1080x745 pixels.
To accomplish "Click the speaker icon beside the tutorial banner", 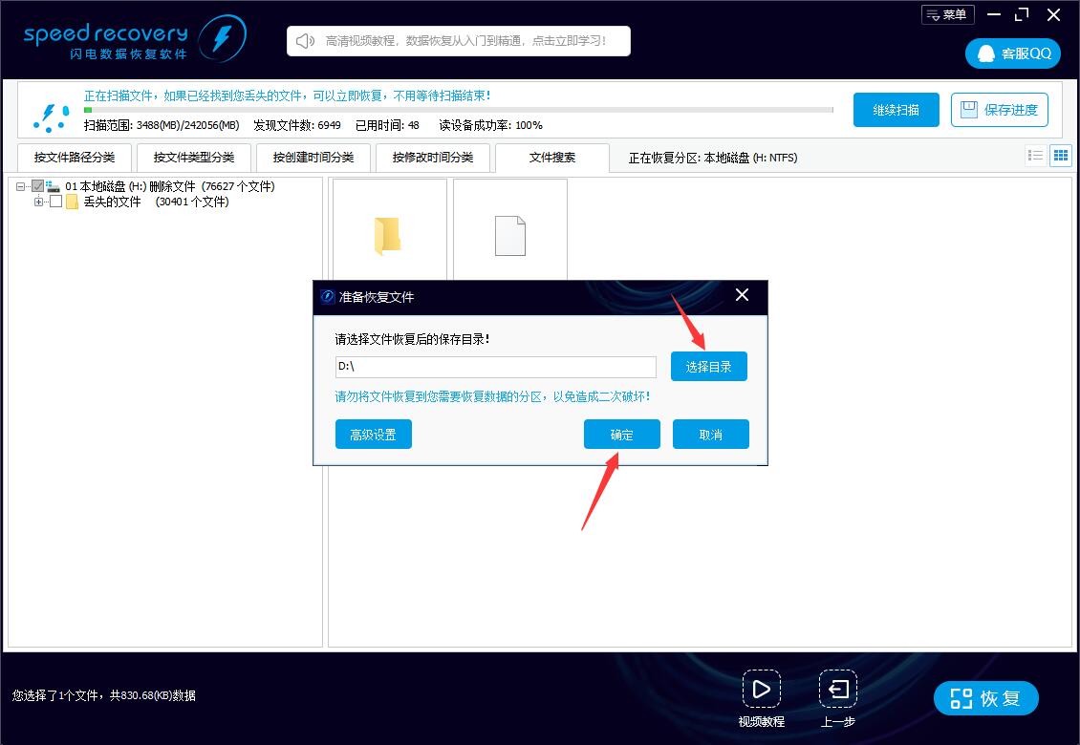I will [305, 40].
